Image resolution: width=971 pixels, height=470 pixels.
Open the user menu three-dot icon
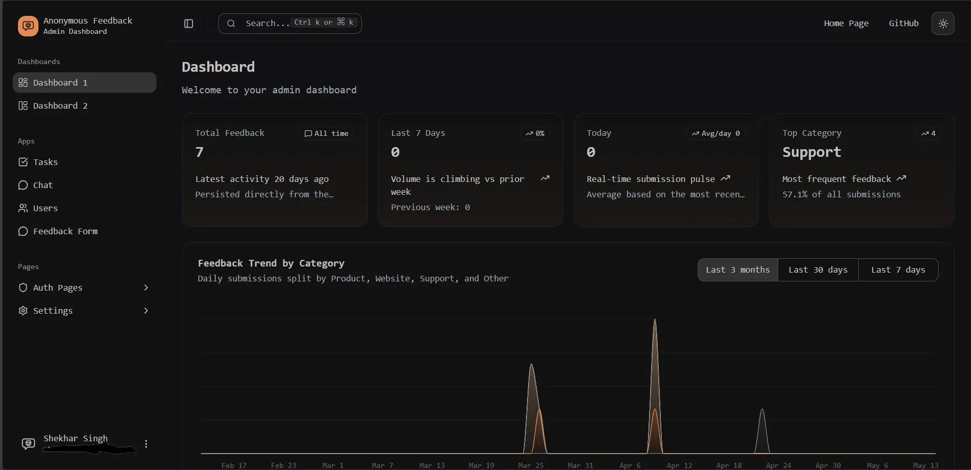(146, 444)
